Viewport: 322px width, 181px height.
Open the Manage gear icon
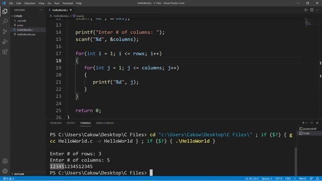tap(5, 171)
